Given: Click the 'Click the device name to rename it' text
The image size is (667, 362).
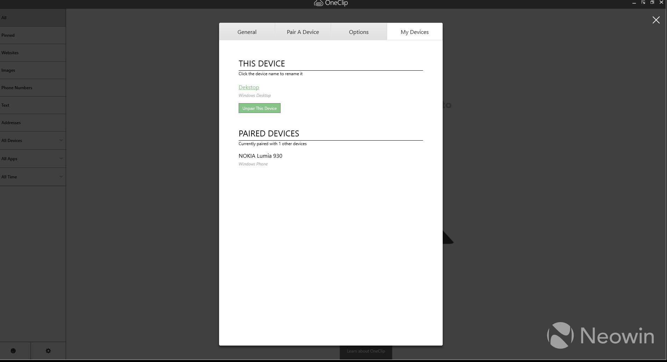Looking at the screenshot, I should (x=270, y=74).
